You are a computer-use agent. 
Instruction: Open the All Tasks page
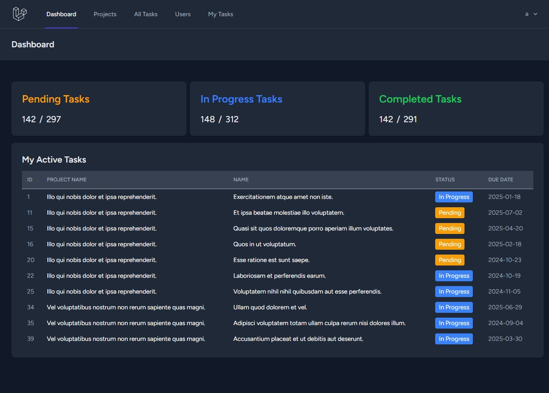pyautogui.click(x=146, y=14)
